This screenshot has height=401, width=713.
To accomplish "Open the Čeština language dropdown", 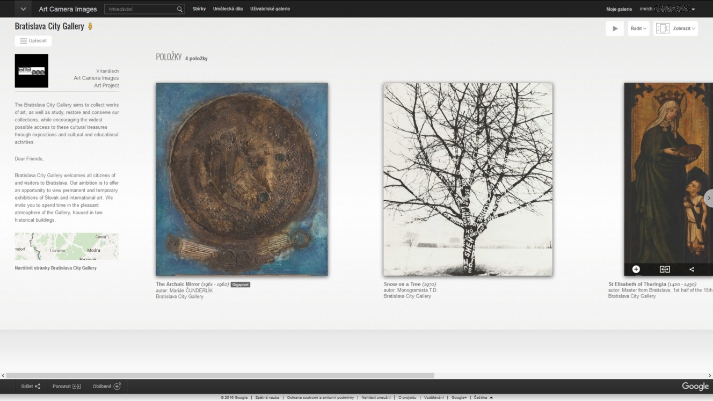I will pos(483,398).
